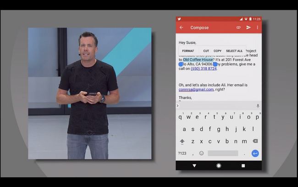This screenshot has height=187, width=298.
Task: Tap the Wi-Fi status icon
Action: click(246, 19)
